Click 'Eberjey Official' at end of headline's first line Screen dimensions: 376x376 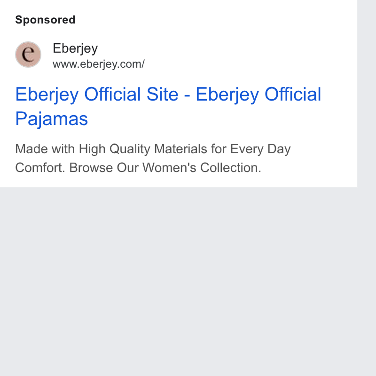258,94
